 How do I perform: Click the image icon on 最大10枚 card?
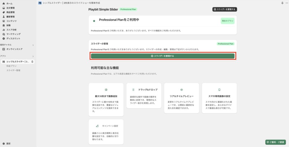tap(106, 90)
